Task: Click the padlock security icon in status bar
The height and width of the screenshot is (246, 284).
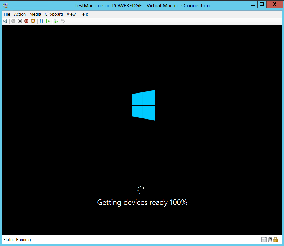Action: pos(276,240)
